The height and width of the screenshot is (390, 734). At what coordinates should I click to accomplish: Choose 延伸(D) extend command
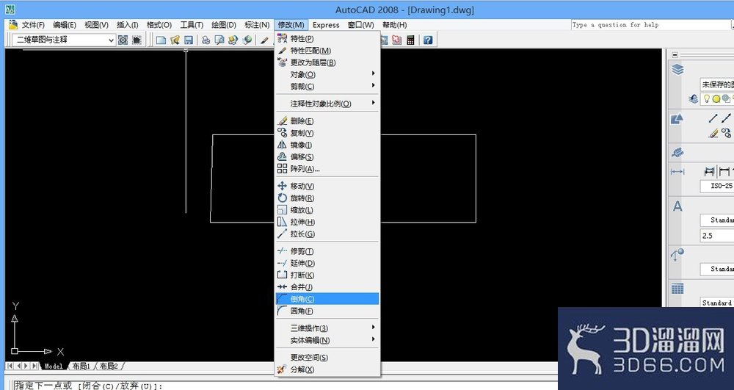pyautogui.click(x=327, y=263)
